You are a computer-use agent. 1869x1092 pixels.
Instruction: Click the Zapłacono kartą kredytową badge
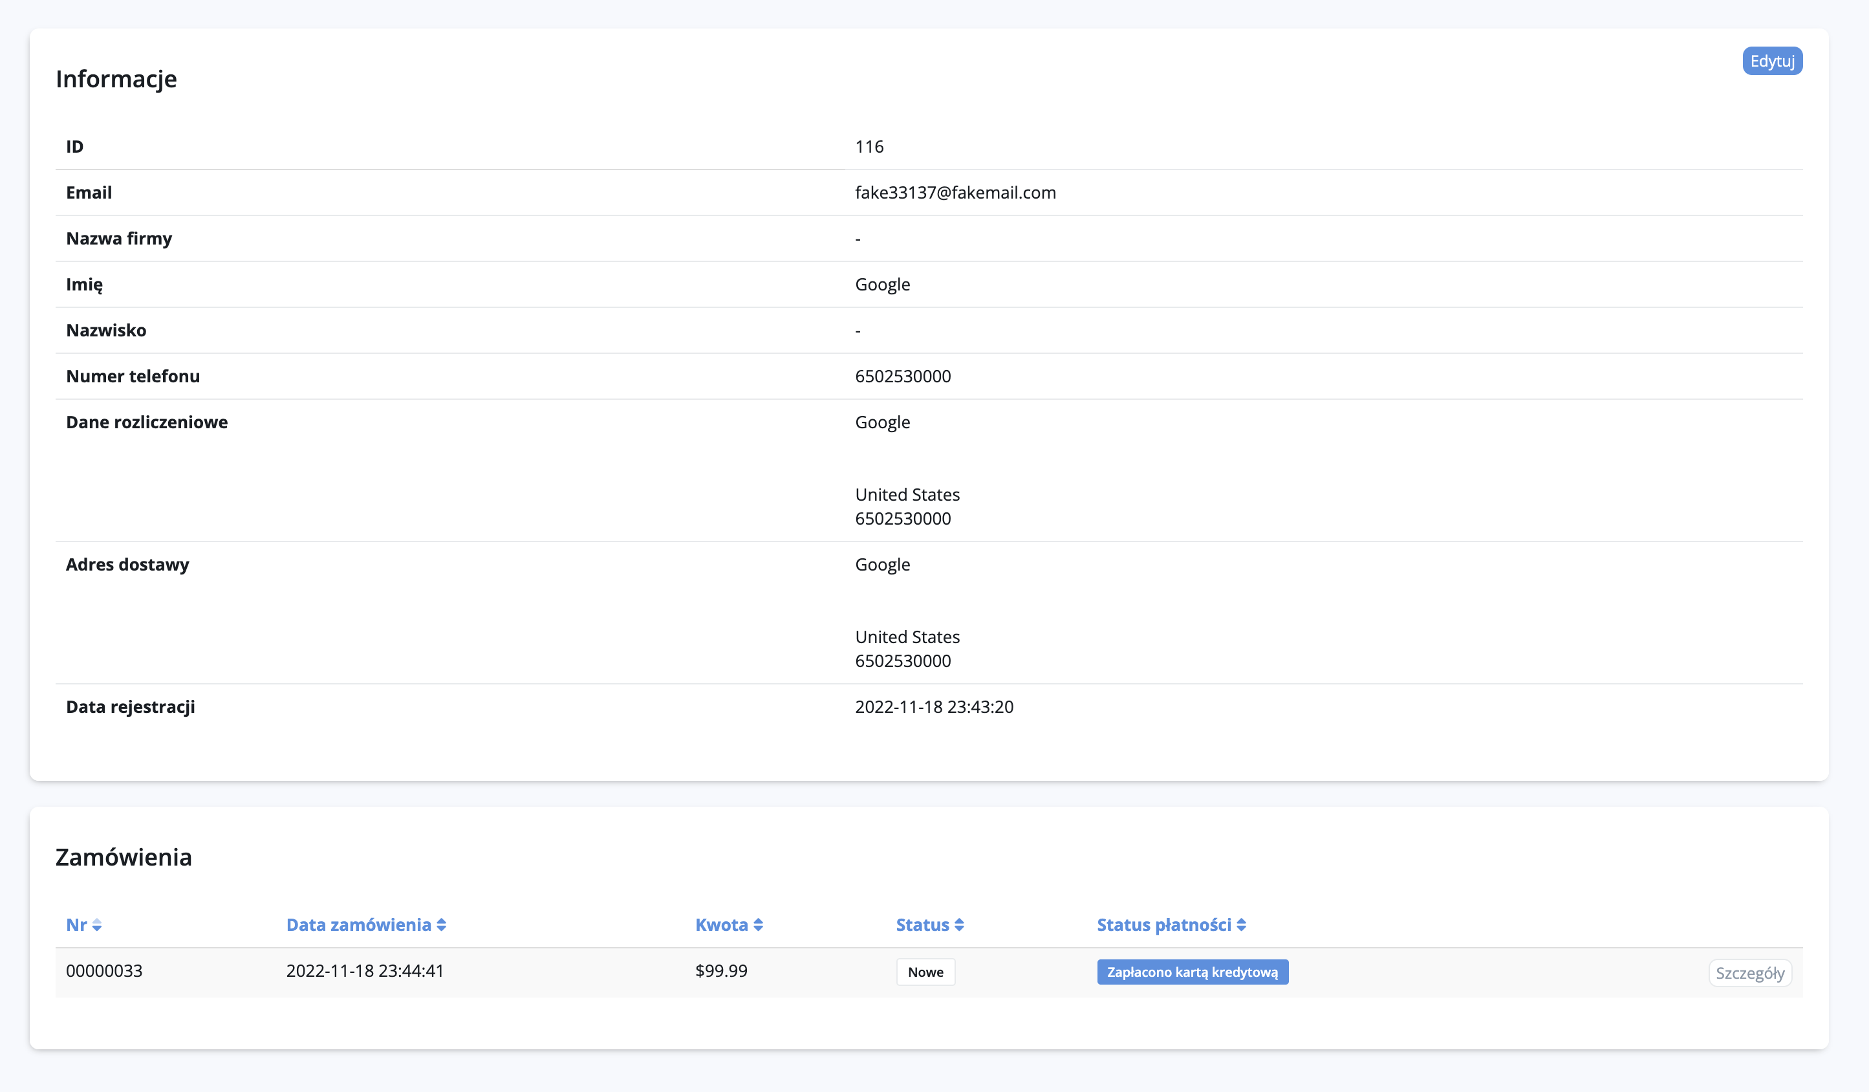pos(1192,972)
